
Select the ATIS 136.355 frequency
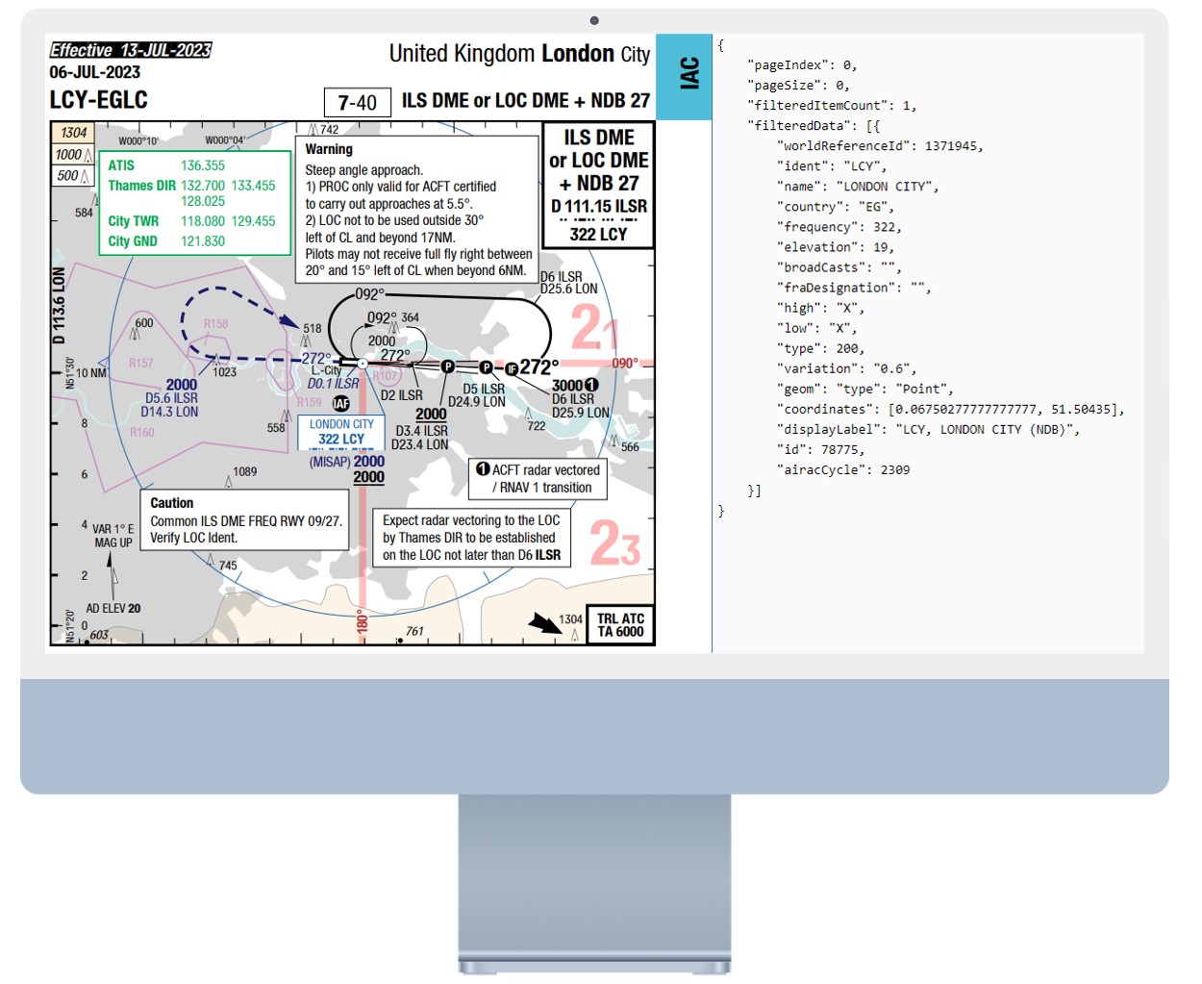point(202,165)
